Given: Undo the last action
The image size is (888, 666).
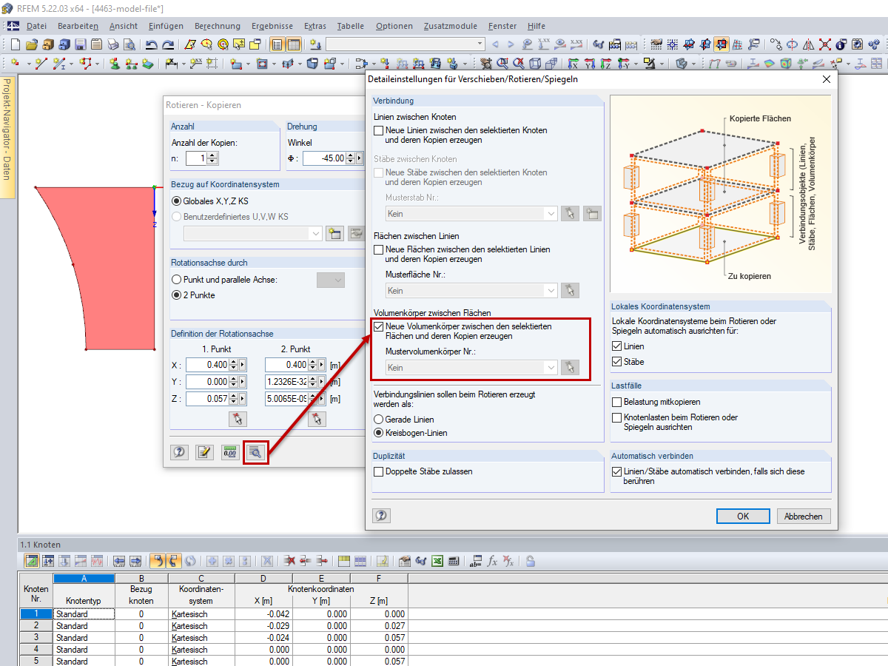Looking at the screenshot, I should (x=151, y=44).
